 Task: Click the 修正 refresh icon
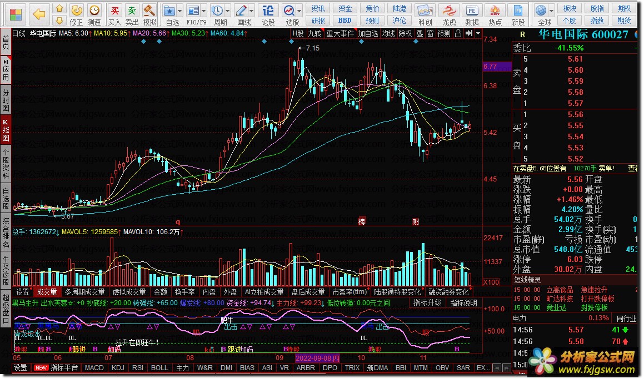coord(76,10)
